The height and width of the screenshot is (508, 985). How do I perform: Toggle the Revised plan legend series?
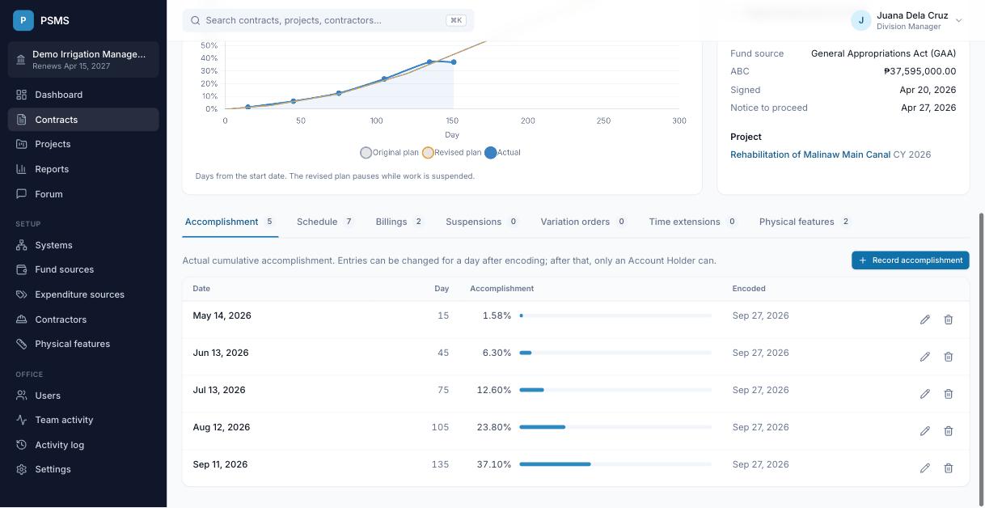[452, 153]
